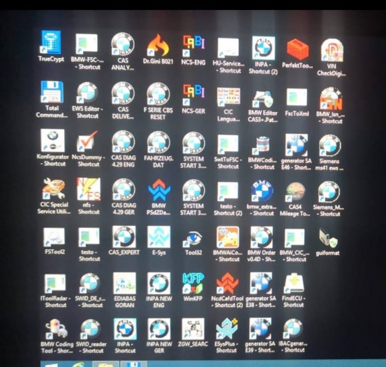Launch NcsDummy shortcut with checkmark
This screenshot has height=367, width=386.
pyautogui.click(x=87, y=141)
